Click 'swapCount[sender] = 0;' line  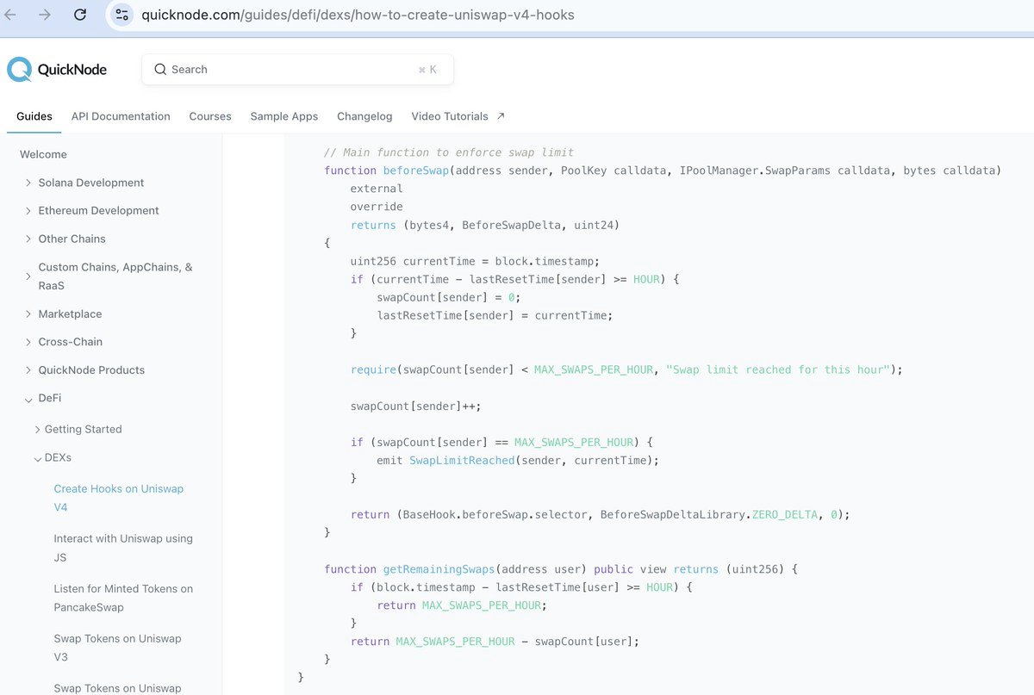pos(449,297)
